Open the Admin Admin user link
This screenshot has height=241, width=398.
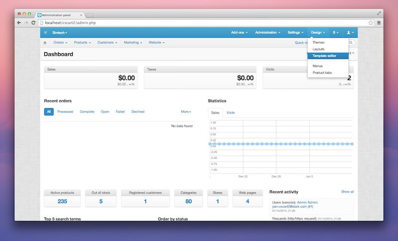307,202
